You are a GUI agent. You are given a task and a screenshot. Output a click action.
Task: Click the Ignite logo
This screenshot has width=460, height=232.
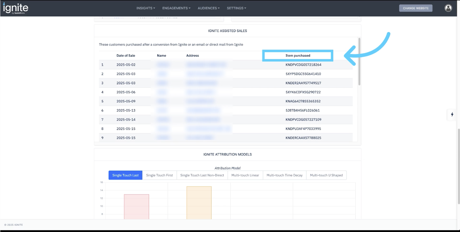point(15,8)
